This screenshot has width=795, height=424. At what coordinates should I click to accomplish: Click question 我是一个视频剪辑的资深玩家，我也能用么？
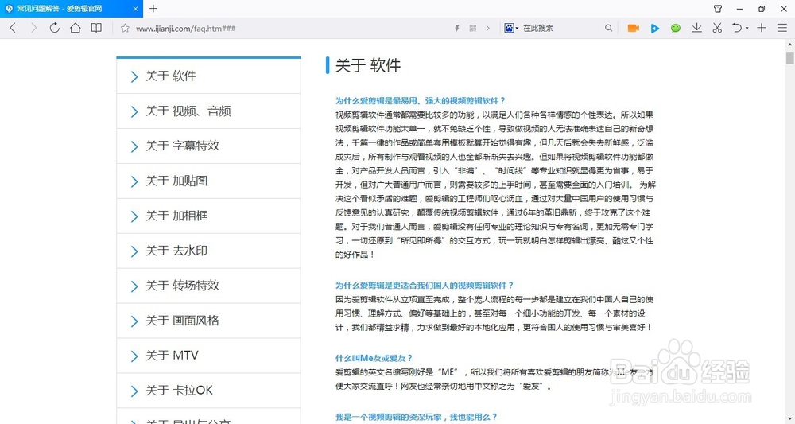(x=417, y=417)
